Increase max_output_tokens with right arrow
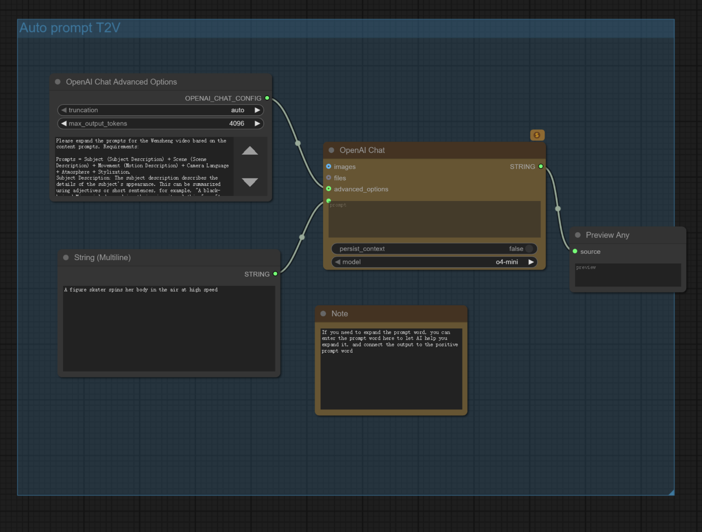 click(257, 124)
